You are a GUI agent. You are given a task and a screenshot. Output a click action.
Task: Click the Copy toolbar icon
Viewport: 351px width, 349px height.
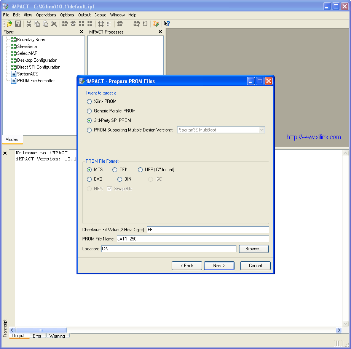pos(37,24)
